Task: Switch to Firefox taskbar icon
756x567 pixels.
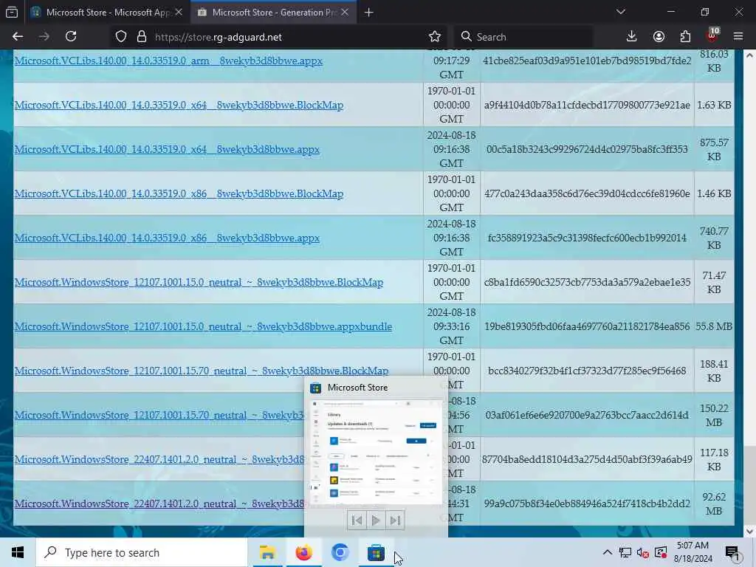Action: [303, 552]
